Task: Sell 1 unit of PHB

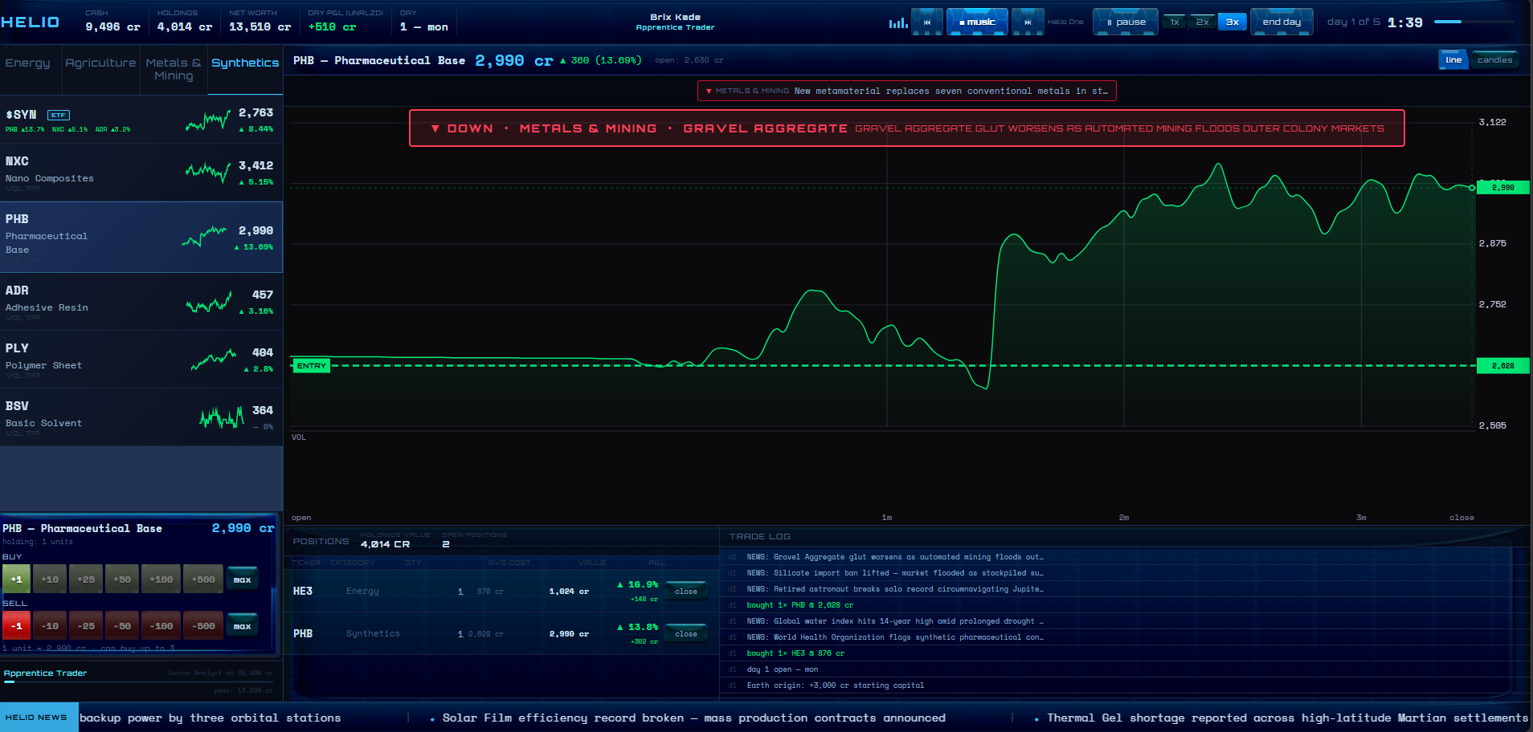Action: pyautogui.click(x=16, y=624)
